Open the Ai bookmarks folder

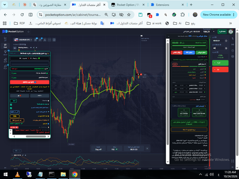[177, 23]
